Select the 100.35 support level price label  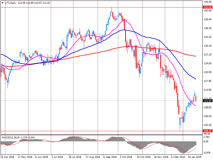click(208, 131)
